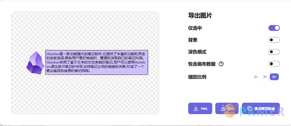Click the 导出图片 dialog heading
The image size is (291, 126).
pyautogui.click(x=200, y=16)
